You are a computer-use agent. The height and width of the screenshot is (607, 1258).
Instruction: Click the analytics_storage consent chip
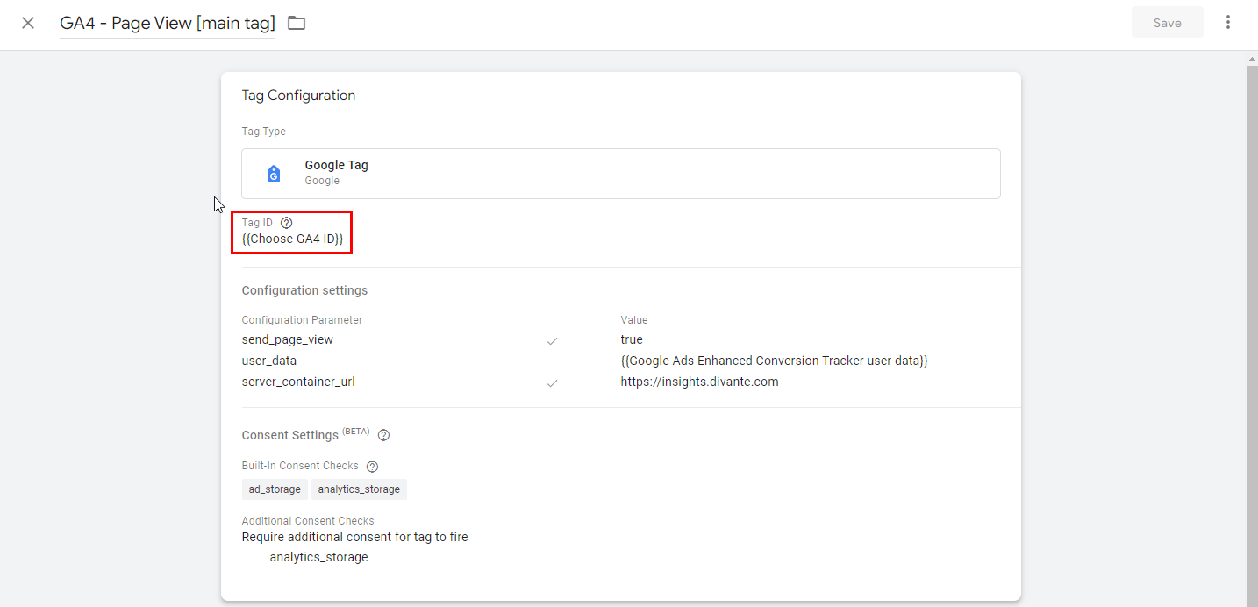359,489
